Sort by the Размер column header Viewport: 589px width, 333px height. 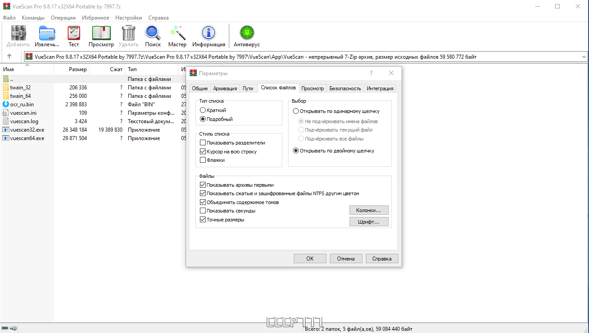tap(71, 69)
